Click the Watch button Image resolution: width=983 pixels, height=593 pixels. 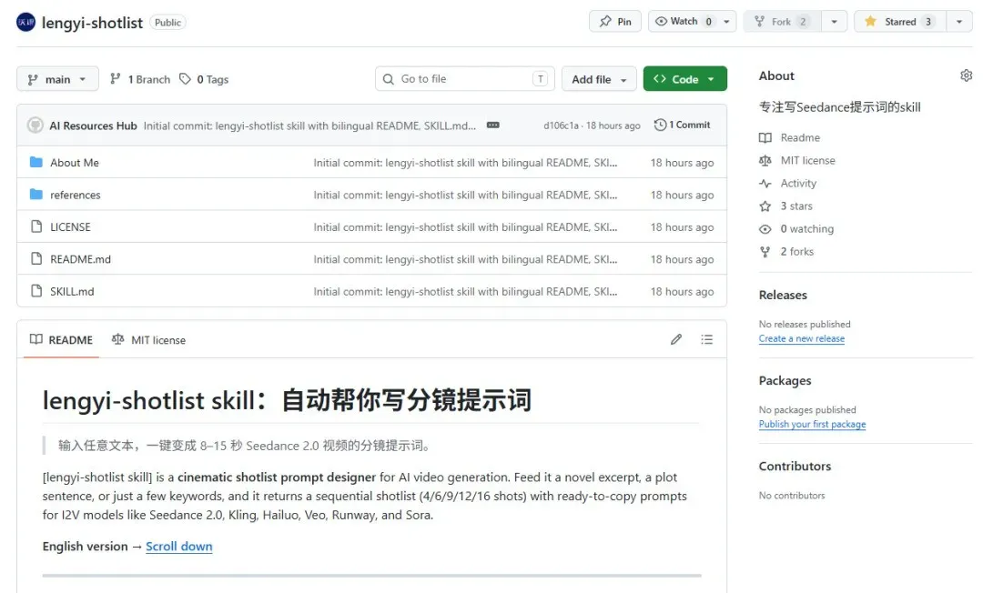pyautogui.click(x=684, y=21)
